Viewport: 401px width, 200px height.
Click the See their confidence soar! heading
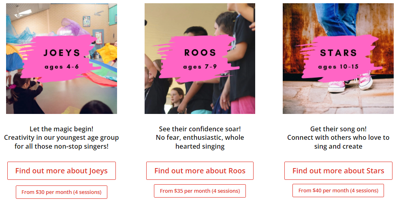(200, 129)
